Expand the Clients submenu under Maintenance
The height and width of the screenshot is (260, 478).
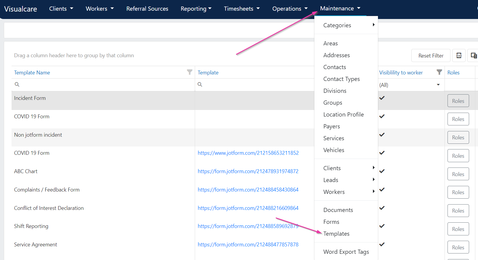pyautogui.click(x=346, y=168)
